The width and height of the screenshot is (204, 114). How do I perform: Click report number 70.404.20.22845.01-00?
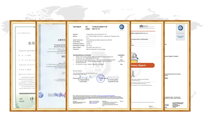click(100, 27)
